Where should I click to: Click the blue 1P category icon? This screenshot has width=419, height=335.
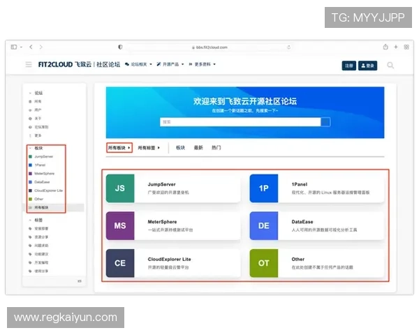point(264,188)
